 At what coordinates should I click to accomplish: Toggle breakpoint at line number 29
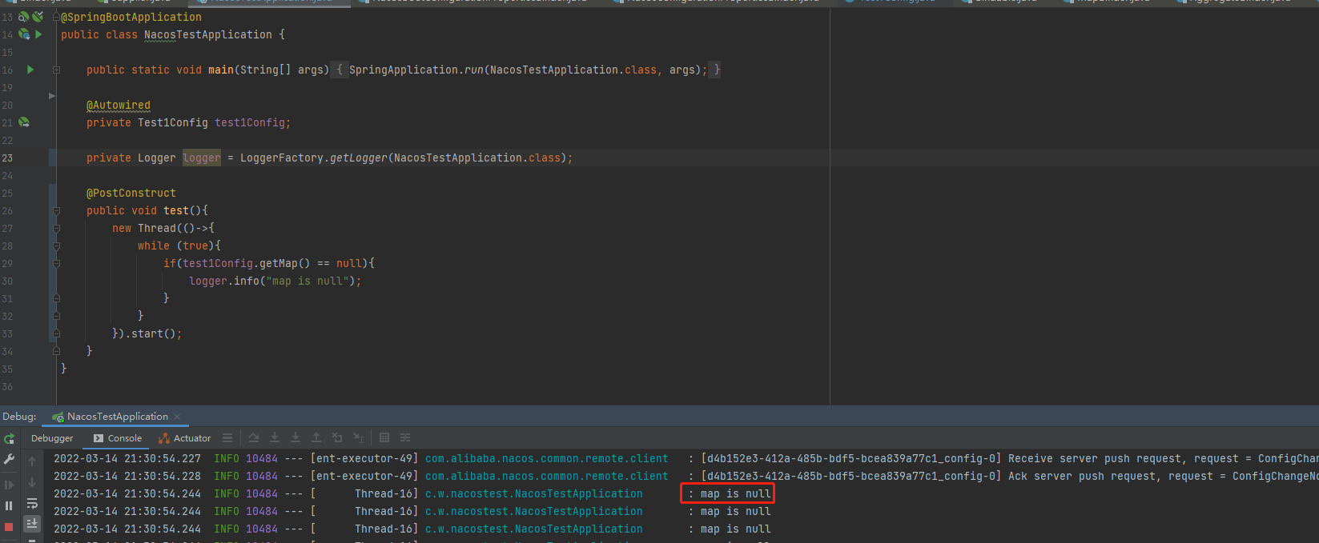click(7, 263)
